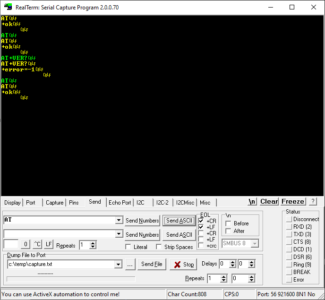
Task: Click the dump file progress bar
Action: (x=71, y=279)
